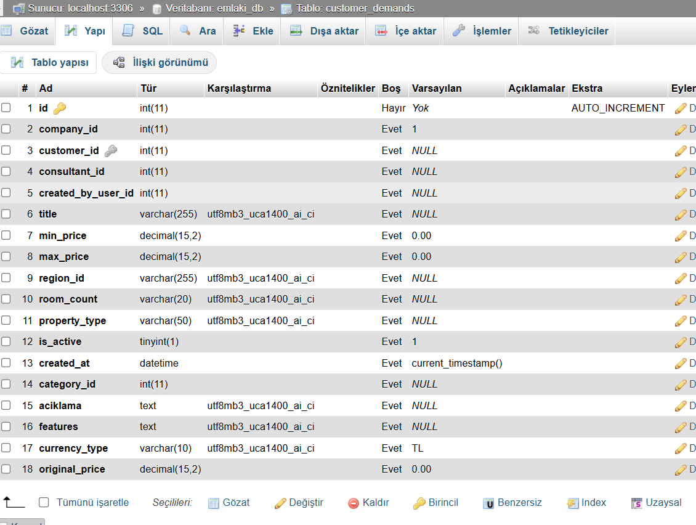The height and width of the screenshot is (525, 696).
Task: Click the Birincil key icon in footer
Action: pos(419,503)
